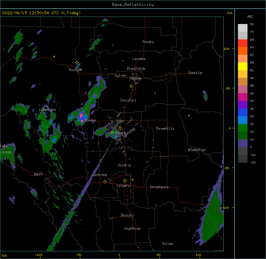This screenshot has height=259, width=266.
Task: Choose the dusty pink legend swatch
Action: (243, 90)
